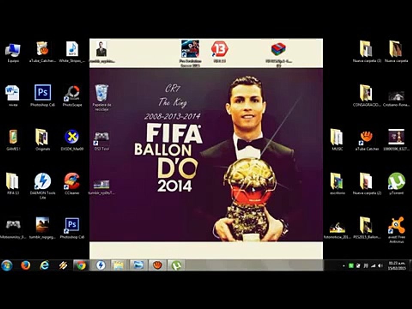Open the WinRAR archive icon on the desktop
Screen dimensions: 412x309
279,49
